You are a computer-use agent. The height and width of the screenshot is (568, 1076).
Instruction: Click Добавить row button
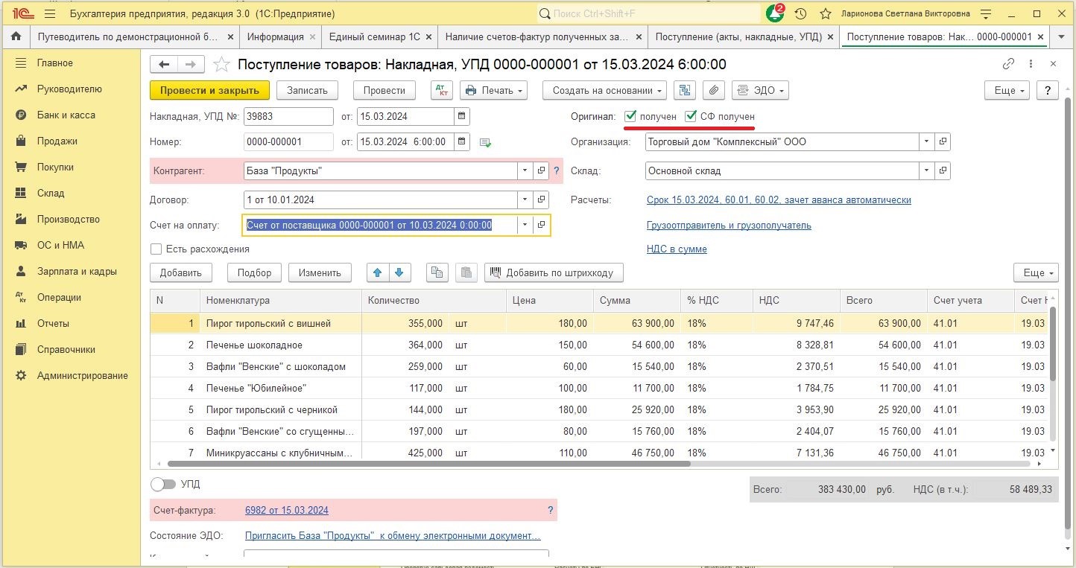coord(181,272)
